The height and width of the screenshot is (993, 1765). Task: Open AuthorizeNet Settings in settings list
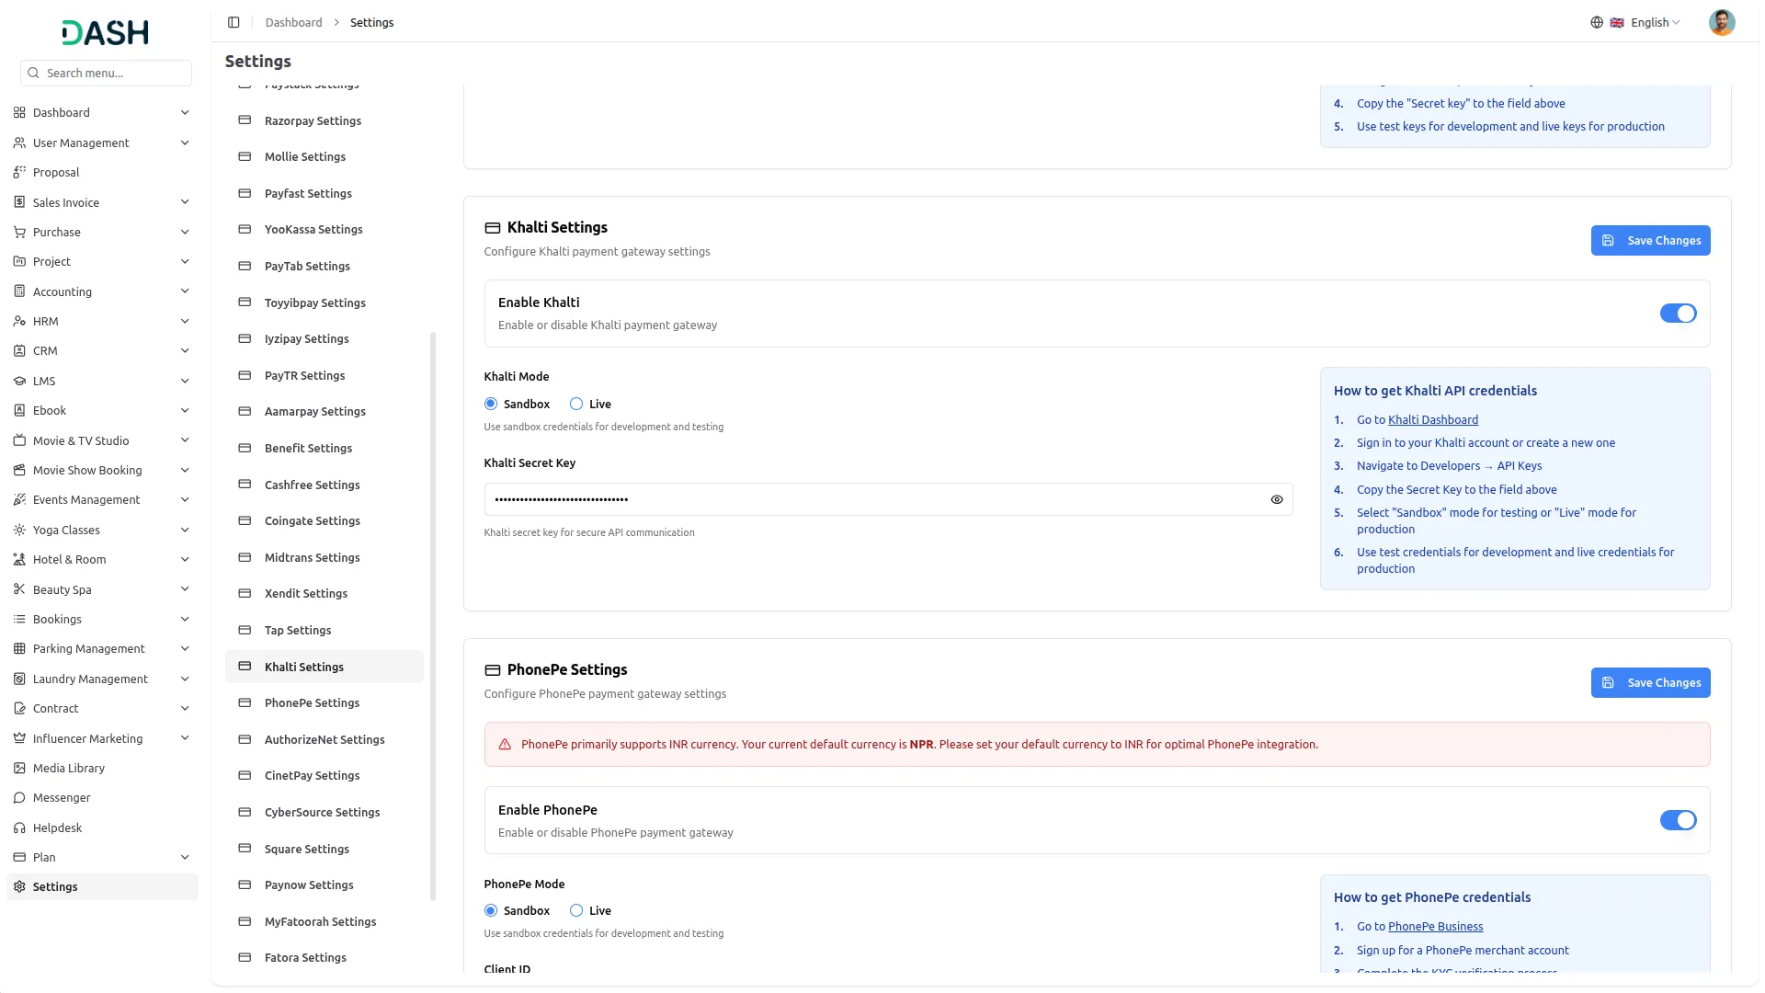click(325, 739)
